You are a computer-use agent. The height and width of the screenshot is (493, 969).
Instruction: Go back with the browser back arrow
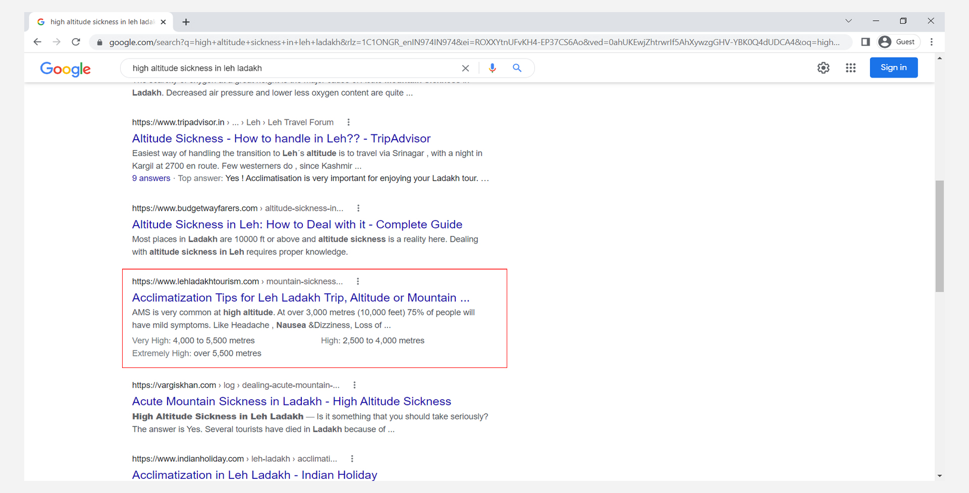[37, 42]
